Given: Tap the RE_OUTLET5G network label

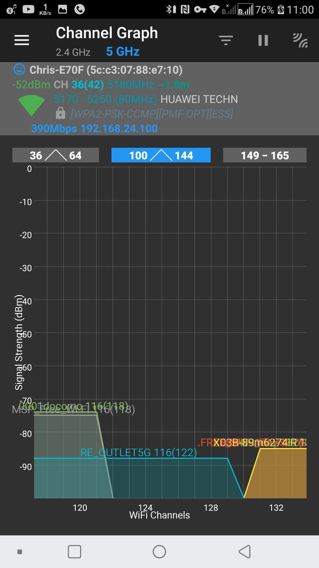Looking at the screenshot, I should [x=138, y=453].
